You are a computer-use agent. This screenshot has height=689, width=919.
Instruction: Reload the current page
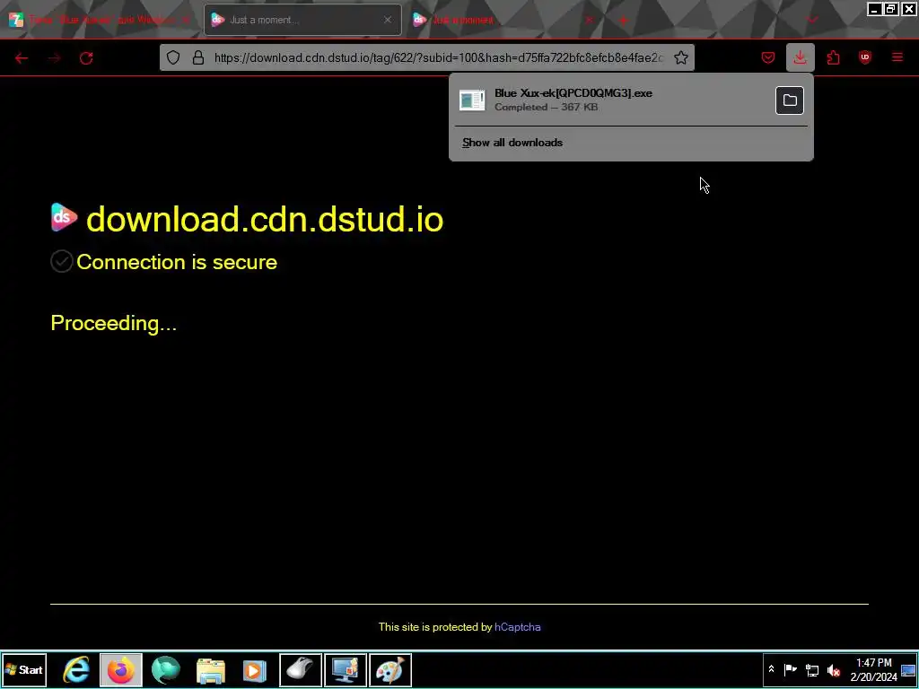coord(86,58)
